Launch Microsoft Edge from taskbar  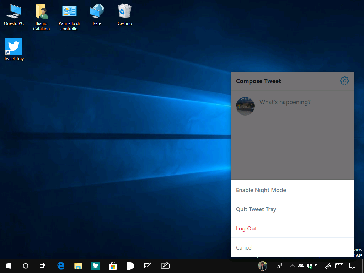coord(61,266)
